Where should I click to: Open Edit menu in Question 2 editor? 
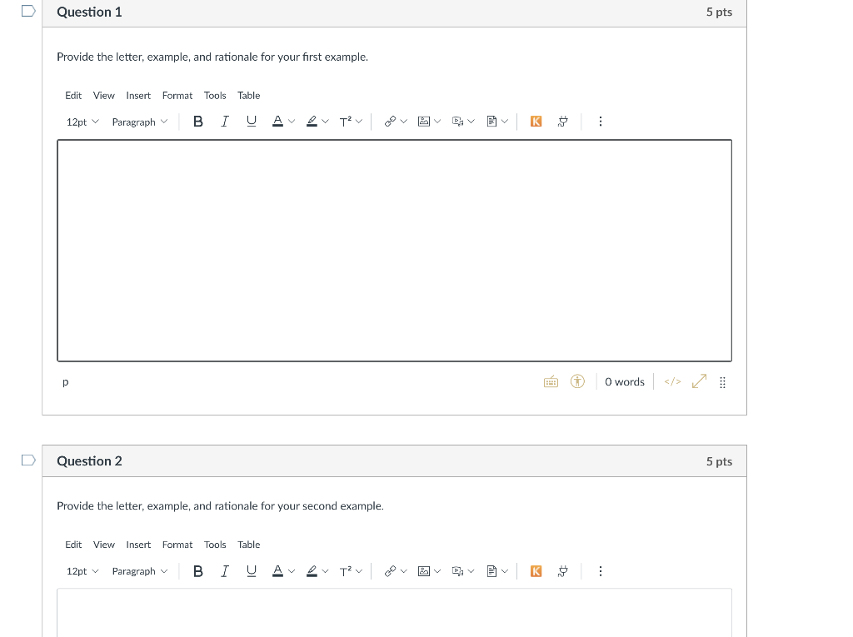(x=73, y=545)
